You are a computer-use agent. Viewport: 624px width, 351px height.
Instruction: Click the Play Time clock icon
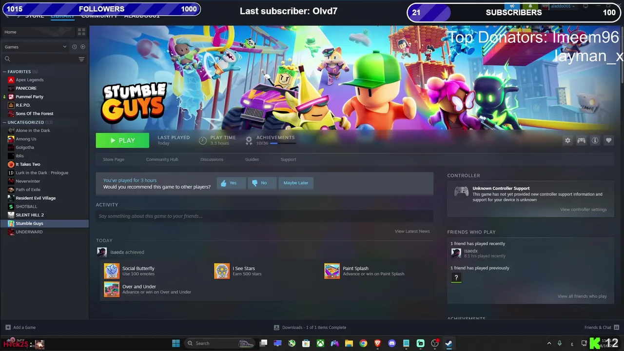pyautogui.click(x=203, y=140)
